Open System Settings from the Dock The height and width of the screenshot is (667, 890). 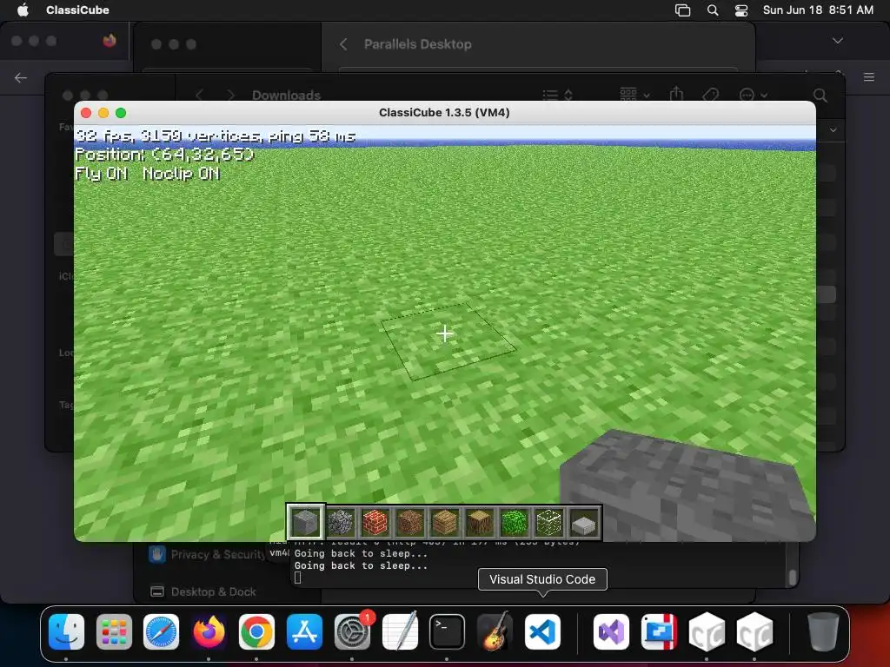[352, 632]
